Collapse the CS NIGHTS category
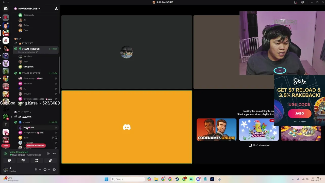The width and height of the screenshot is (325, 183). point(23,112)
